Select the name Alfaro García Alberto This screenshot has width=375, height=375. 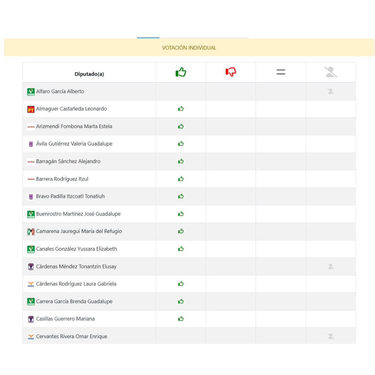pyautogui.click(x=60, y=91)
